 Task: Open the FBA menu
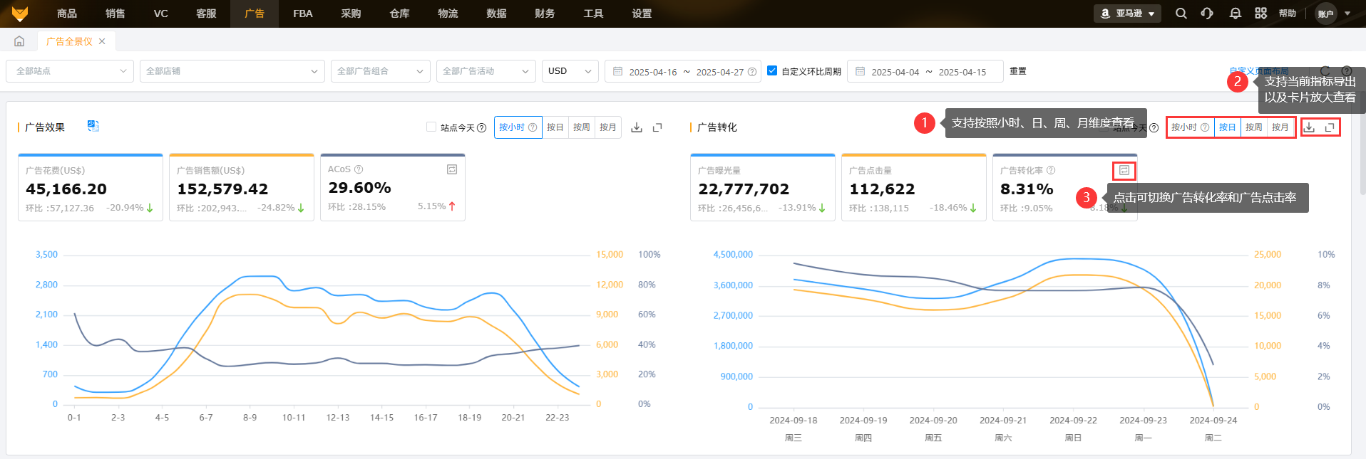tap(302, 14)
